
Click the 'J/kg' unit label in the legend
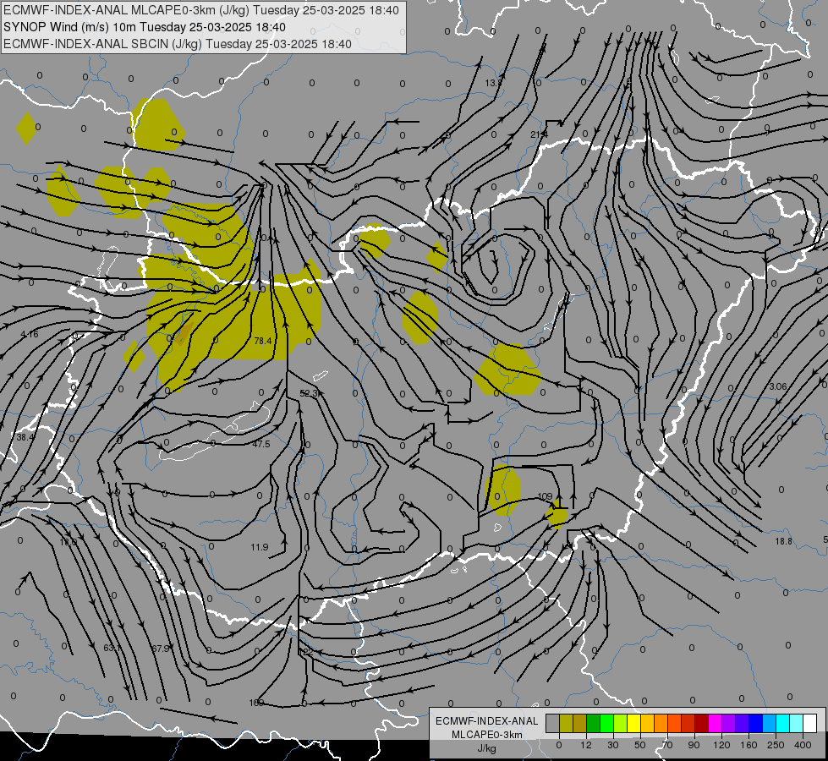487,748
